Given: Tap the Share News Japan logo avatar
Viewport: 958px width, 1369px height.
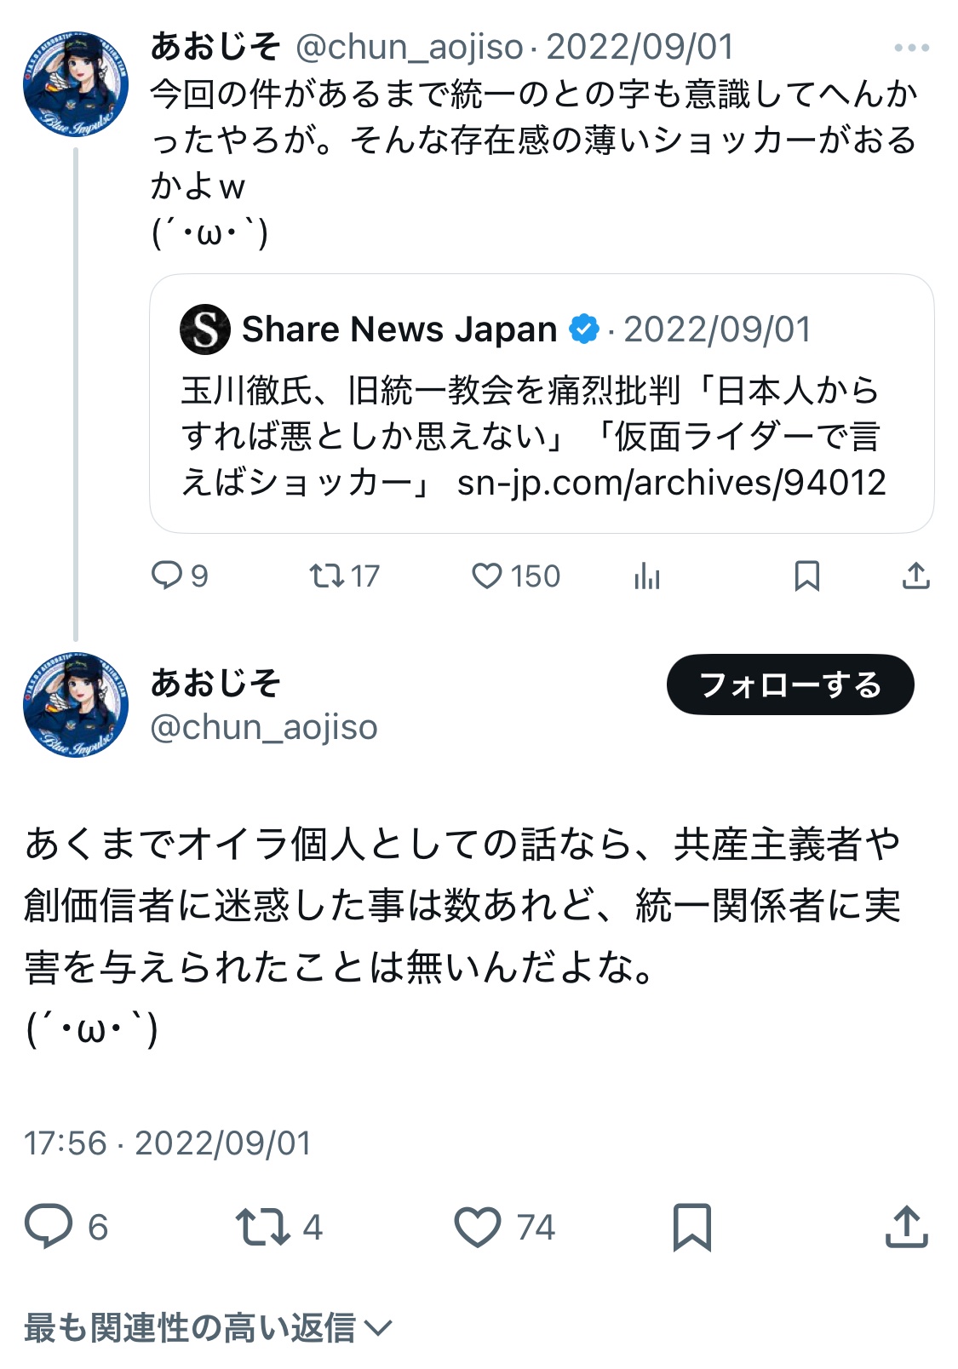Looking at the screenshot, I should 205,329.
